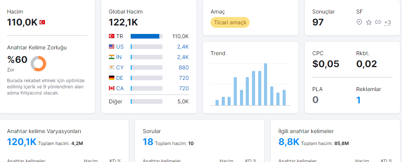Click the Ticari amaçlı intent badge
The image size is (402, 162).
tap(230, 22)
